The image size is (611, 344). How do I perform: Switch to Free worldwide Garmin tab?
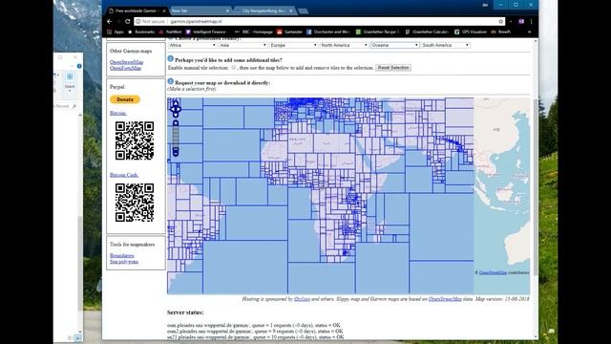click(137, 11)
